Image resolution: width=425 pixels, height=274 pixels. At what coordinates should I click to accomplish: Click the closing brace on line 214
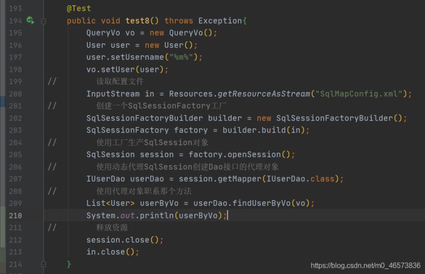tap(69, 264)
